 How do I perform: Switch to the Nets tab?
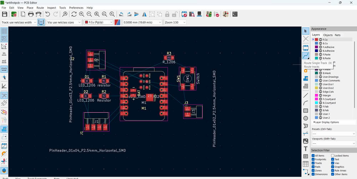pos(338,35)
